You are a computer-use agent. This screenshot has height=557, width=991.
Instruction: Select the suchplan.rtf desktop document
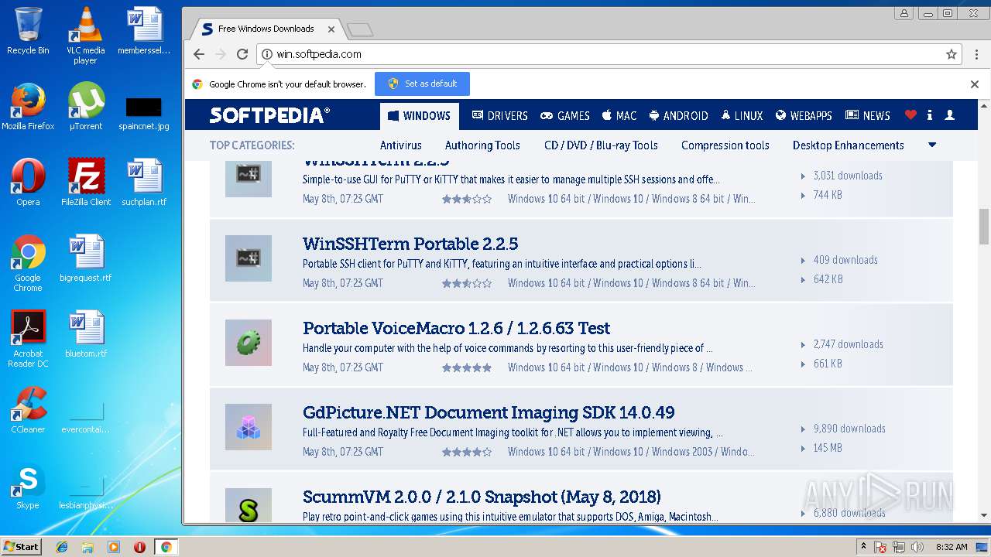(144, 183)
